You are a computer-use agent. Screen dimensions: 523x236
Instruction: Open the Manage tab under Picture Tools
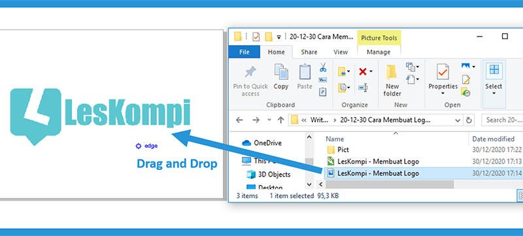[x=379, y=52]
